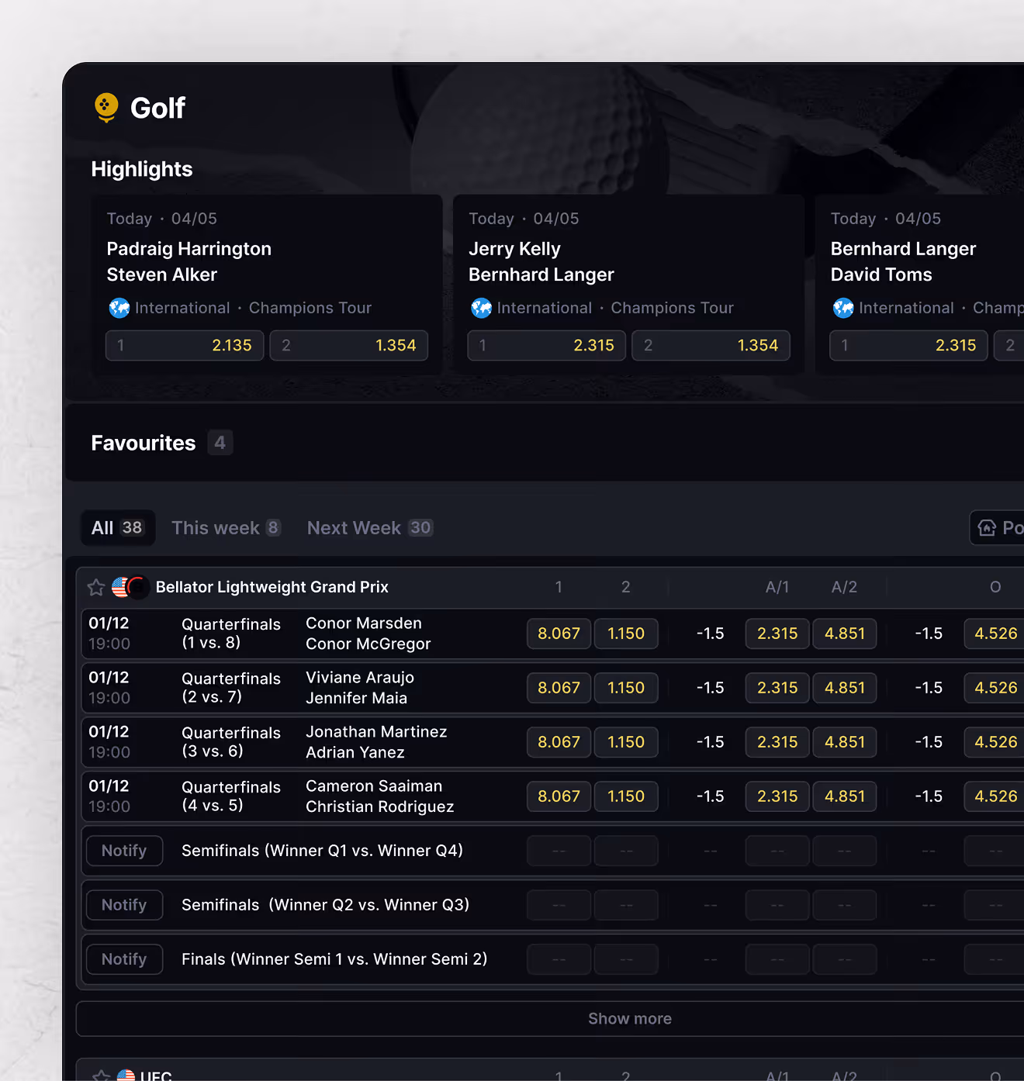Pick 2.315 A/1 in Cameron Saaiman row
Screen dimensions: 1024x1081
[777, 796]
